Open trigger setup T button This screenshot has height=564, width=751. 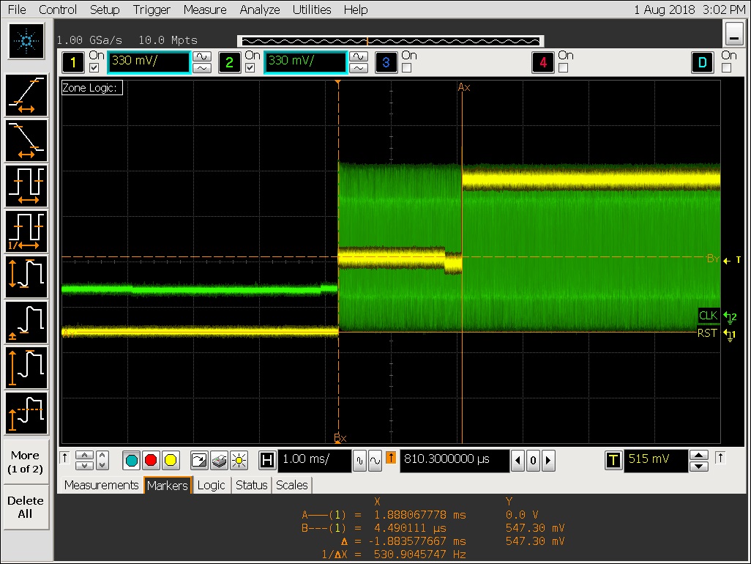pos(613,461)
